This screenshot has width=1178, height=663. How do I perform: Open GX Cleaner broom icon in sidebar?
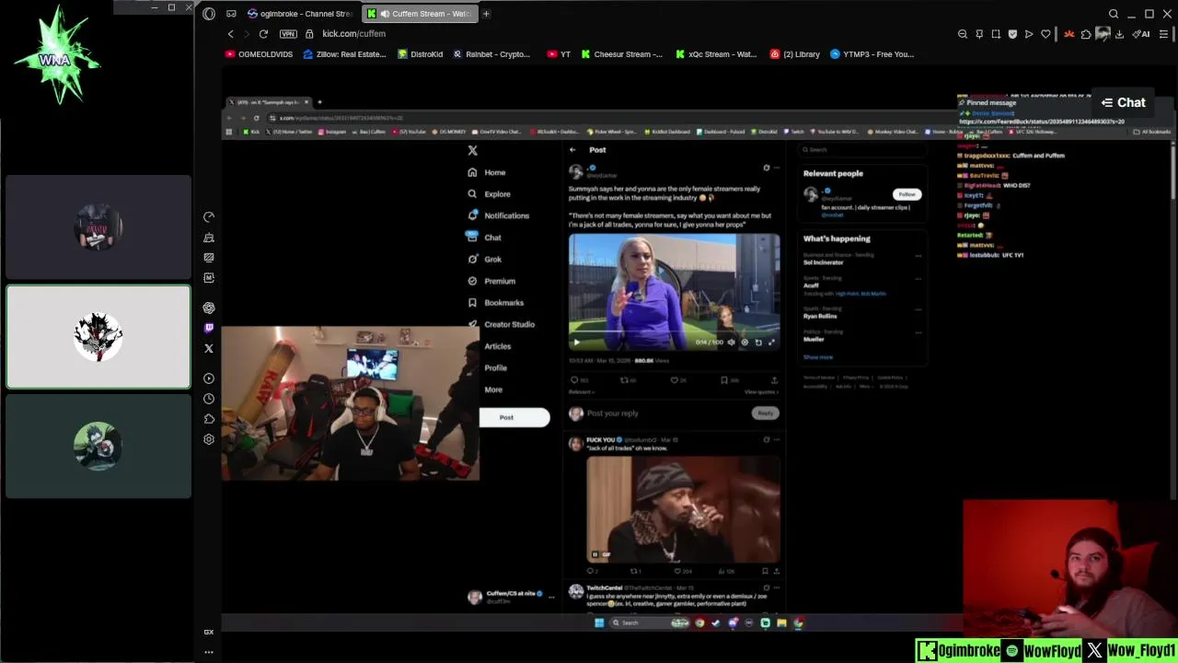(x=209, y=238)
